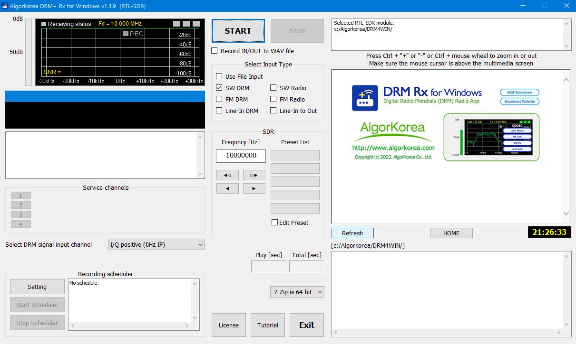The width and height of the screenshot is (576, 344).
Task: Open the 7-Zip is 64-bit dropdown
Action: (x=297, y=292)
